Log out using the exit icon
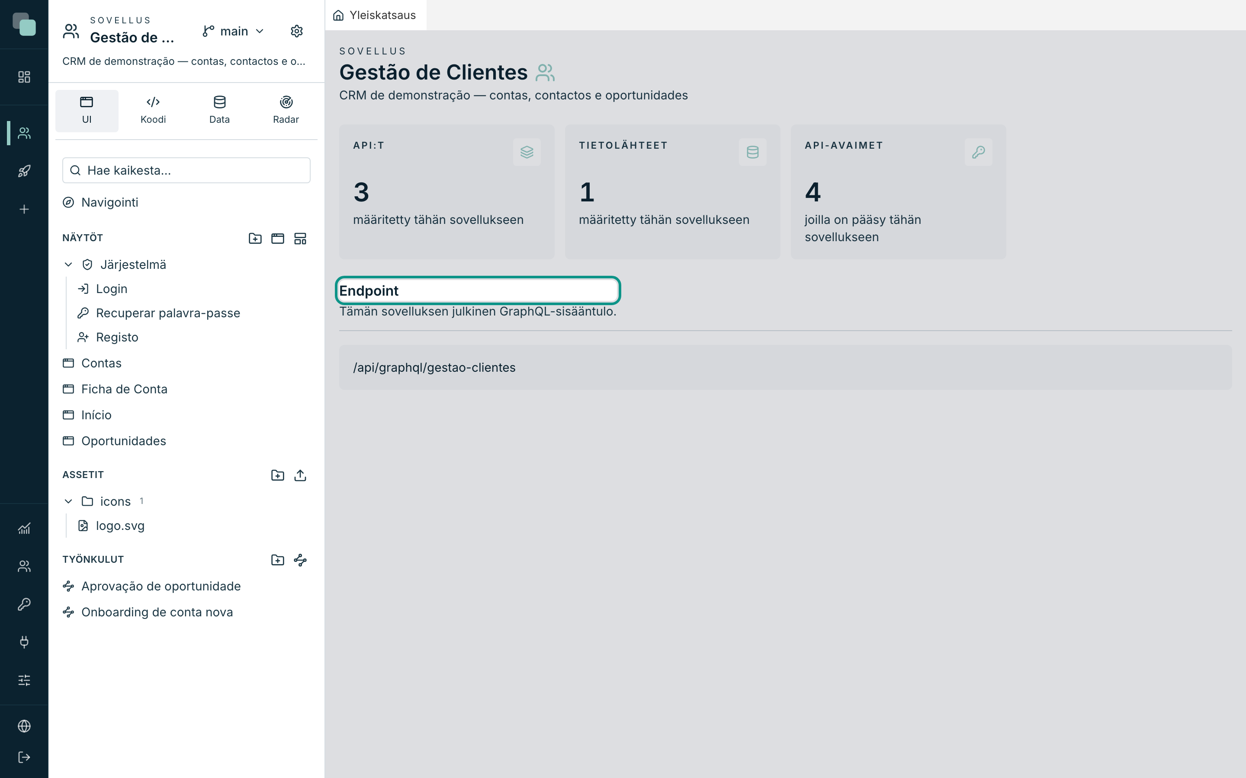The height and width of the screenshot is (778, 1246). click(x=24, y=757)
